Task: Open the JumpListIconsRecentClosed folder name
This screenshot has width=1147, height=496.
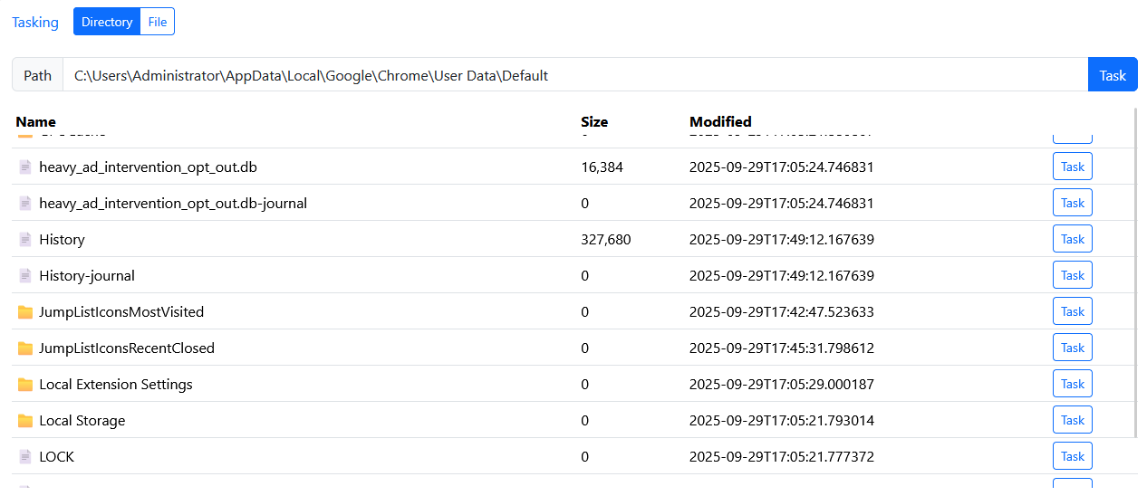Action: click(127, 348)
